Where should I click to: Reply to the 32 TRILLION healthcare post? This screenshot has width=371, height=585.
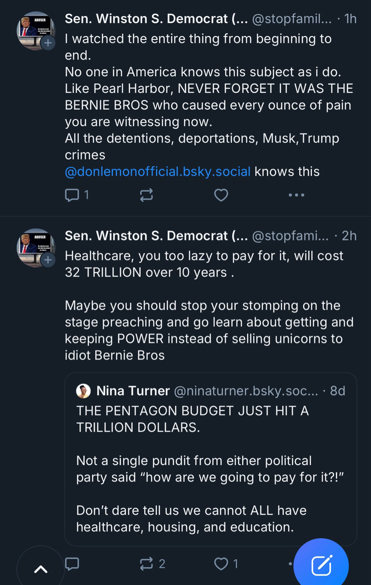pyautogui.click(x=72, y=564)
